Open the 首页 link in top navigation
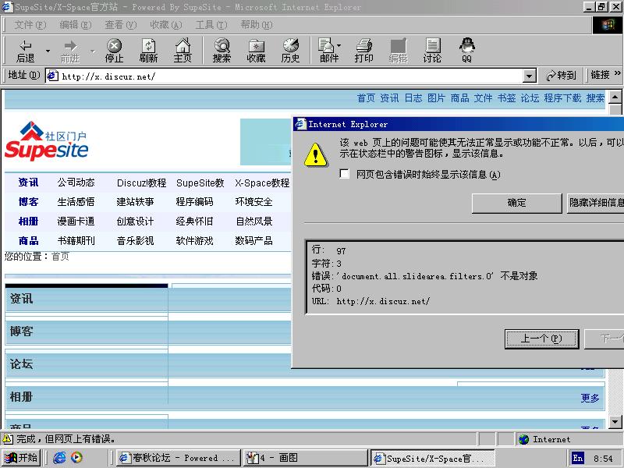The width and height of the screenshot is (624, 468). (366, 98)
